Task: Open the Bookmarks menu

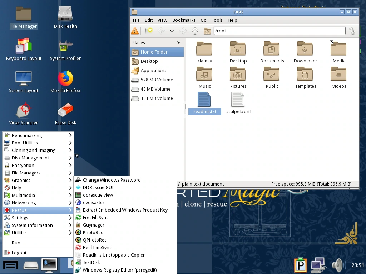Action: 184,20
